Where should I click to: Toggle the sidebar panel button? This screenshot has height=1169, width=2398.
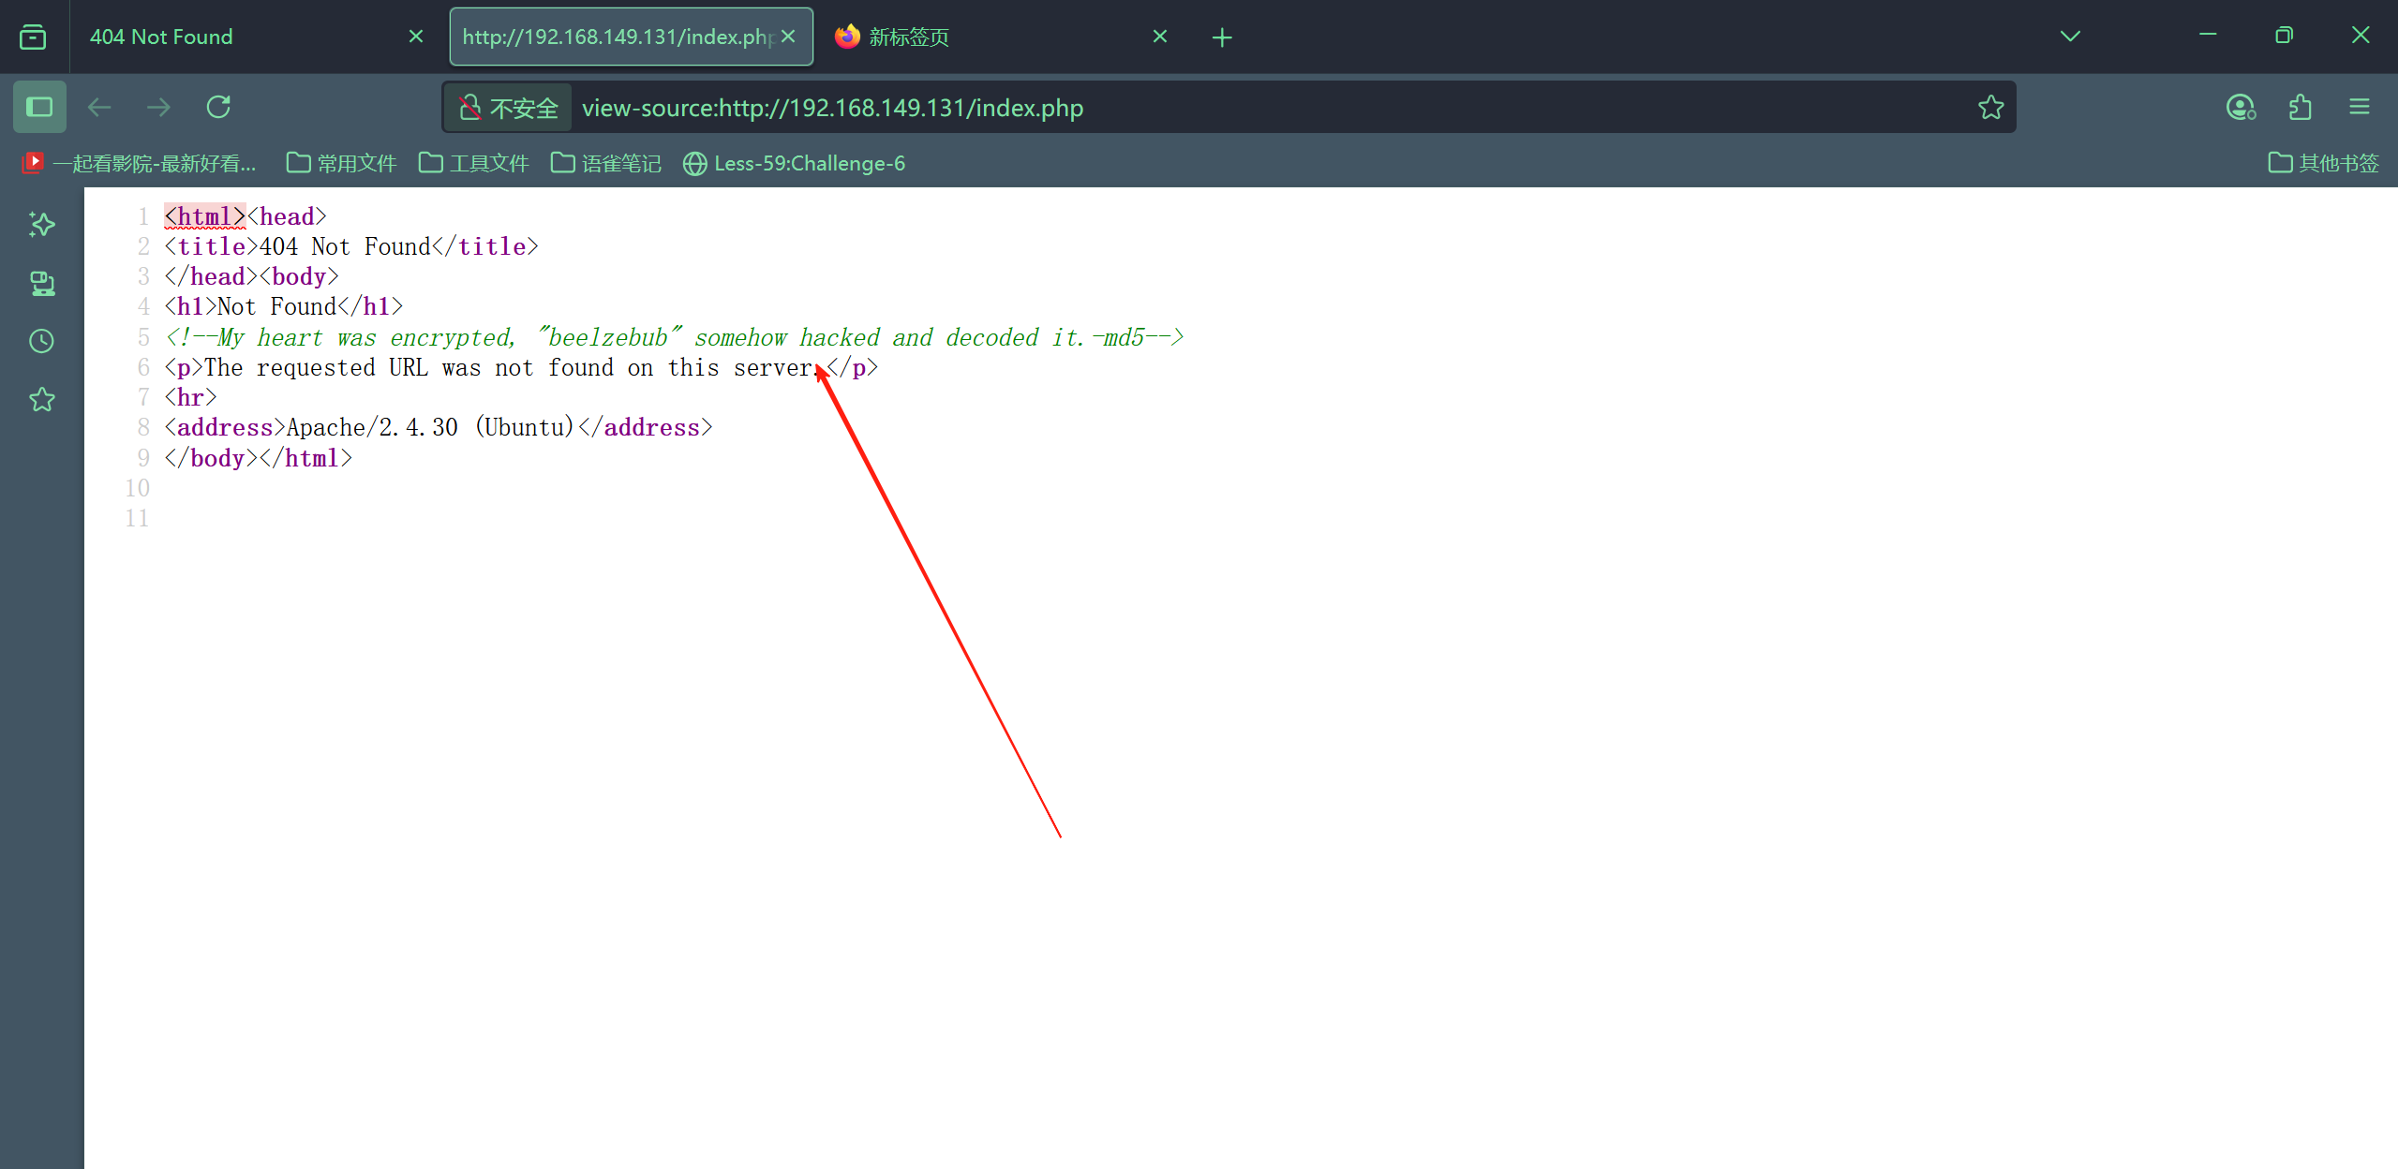[x=39, y=107]
